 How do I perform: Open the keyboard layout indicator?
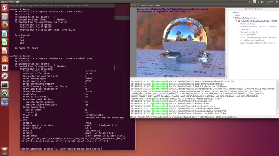tap(254, 2)
